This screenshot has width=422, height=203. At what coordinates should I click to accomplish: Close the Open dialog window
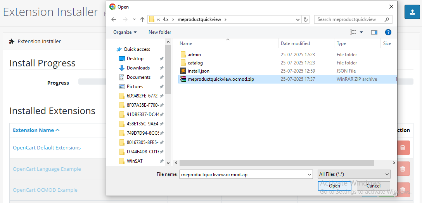pyautogui.click(x=391, y=7)
